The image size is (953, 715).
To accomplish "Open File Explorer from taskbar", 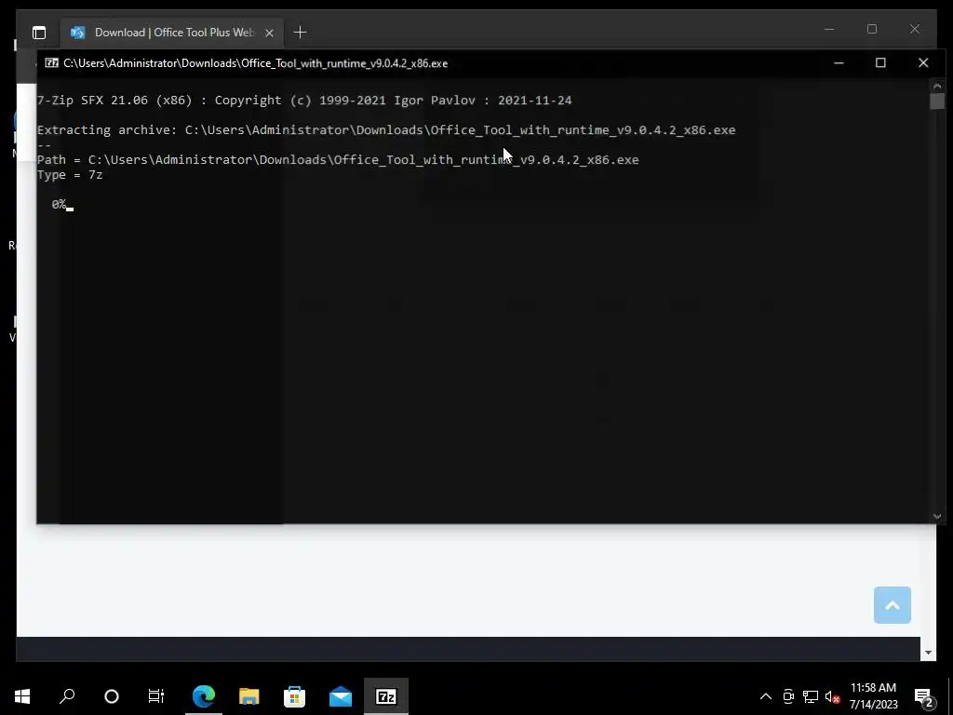I will [x=249, y=696].
